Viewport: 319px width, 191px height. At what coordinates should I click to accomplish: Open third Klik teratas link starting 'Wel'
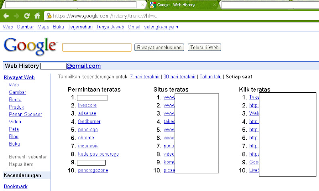point(254,113)
